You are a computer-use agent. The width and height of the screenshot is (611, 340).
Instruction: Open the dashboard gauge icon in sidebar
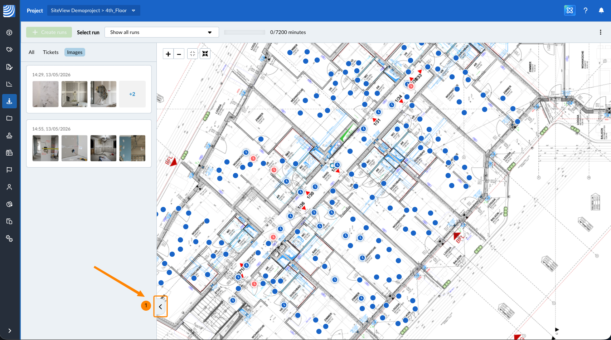click(9, 33)
